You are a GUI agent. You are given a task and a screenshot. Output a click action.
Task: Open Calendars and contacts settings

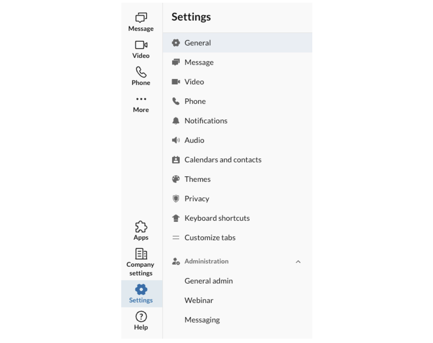pos(223,160)
